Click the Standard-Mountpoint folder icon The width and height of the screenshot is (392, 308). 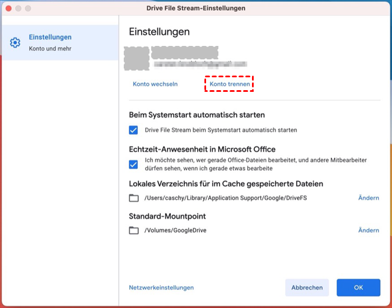[x=133, y=231]
